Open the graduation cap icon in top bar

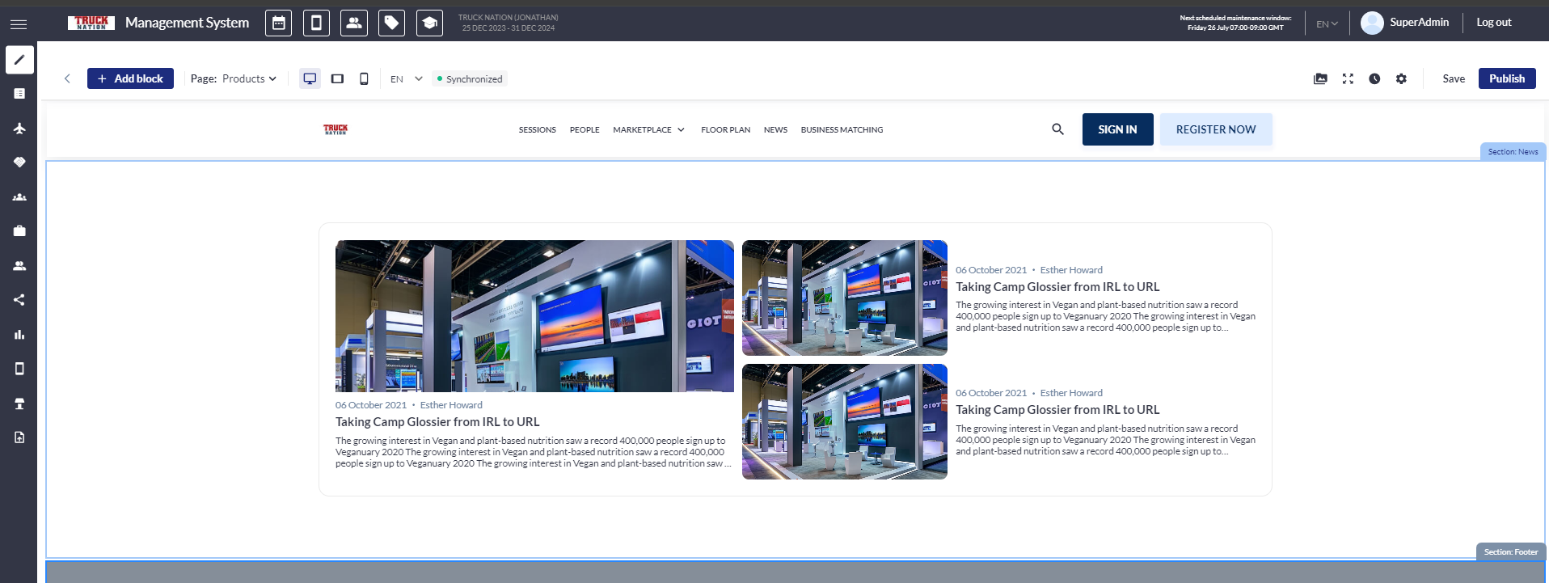click(x=429, y=23)
